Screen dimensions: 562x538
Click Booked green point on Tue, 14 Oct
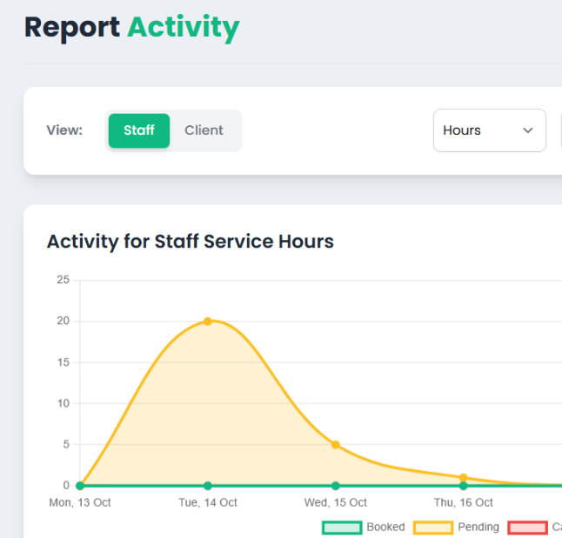pos(208,486)
